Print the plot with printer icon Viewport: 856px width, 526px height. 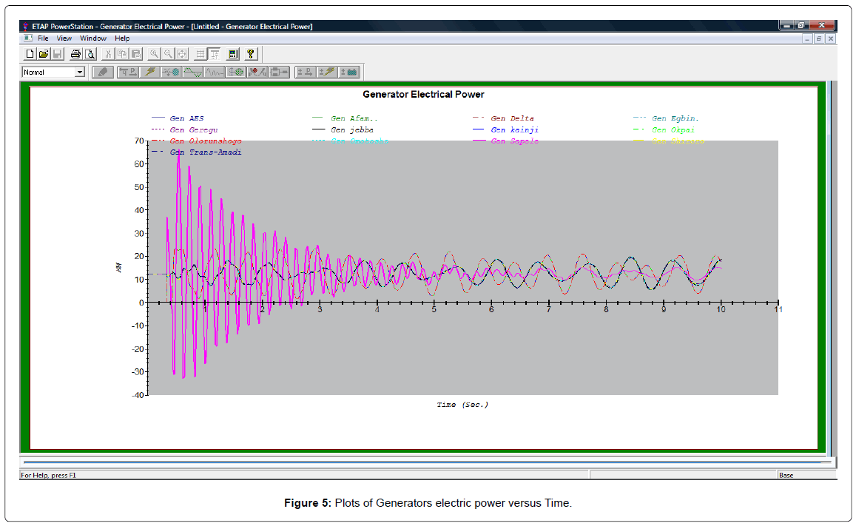76,53
